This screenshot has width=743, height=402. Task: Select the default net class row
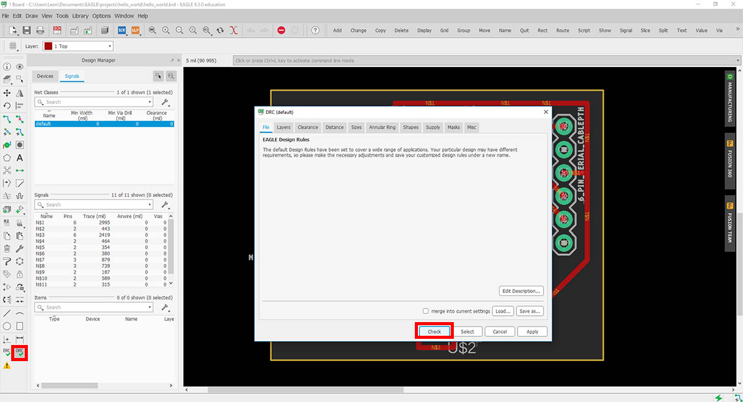point(104,124)
